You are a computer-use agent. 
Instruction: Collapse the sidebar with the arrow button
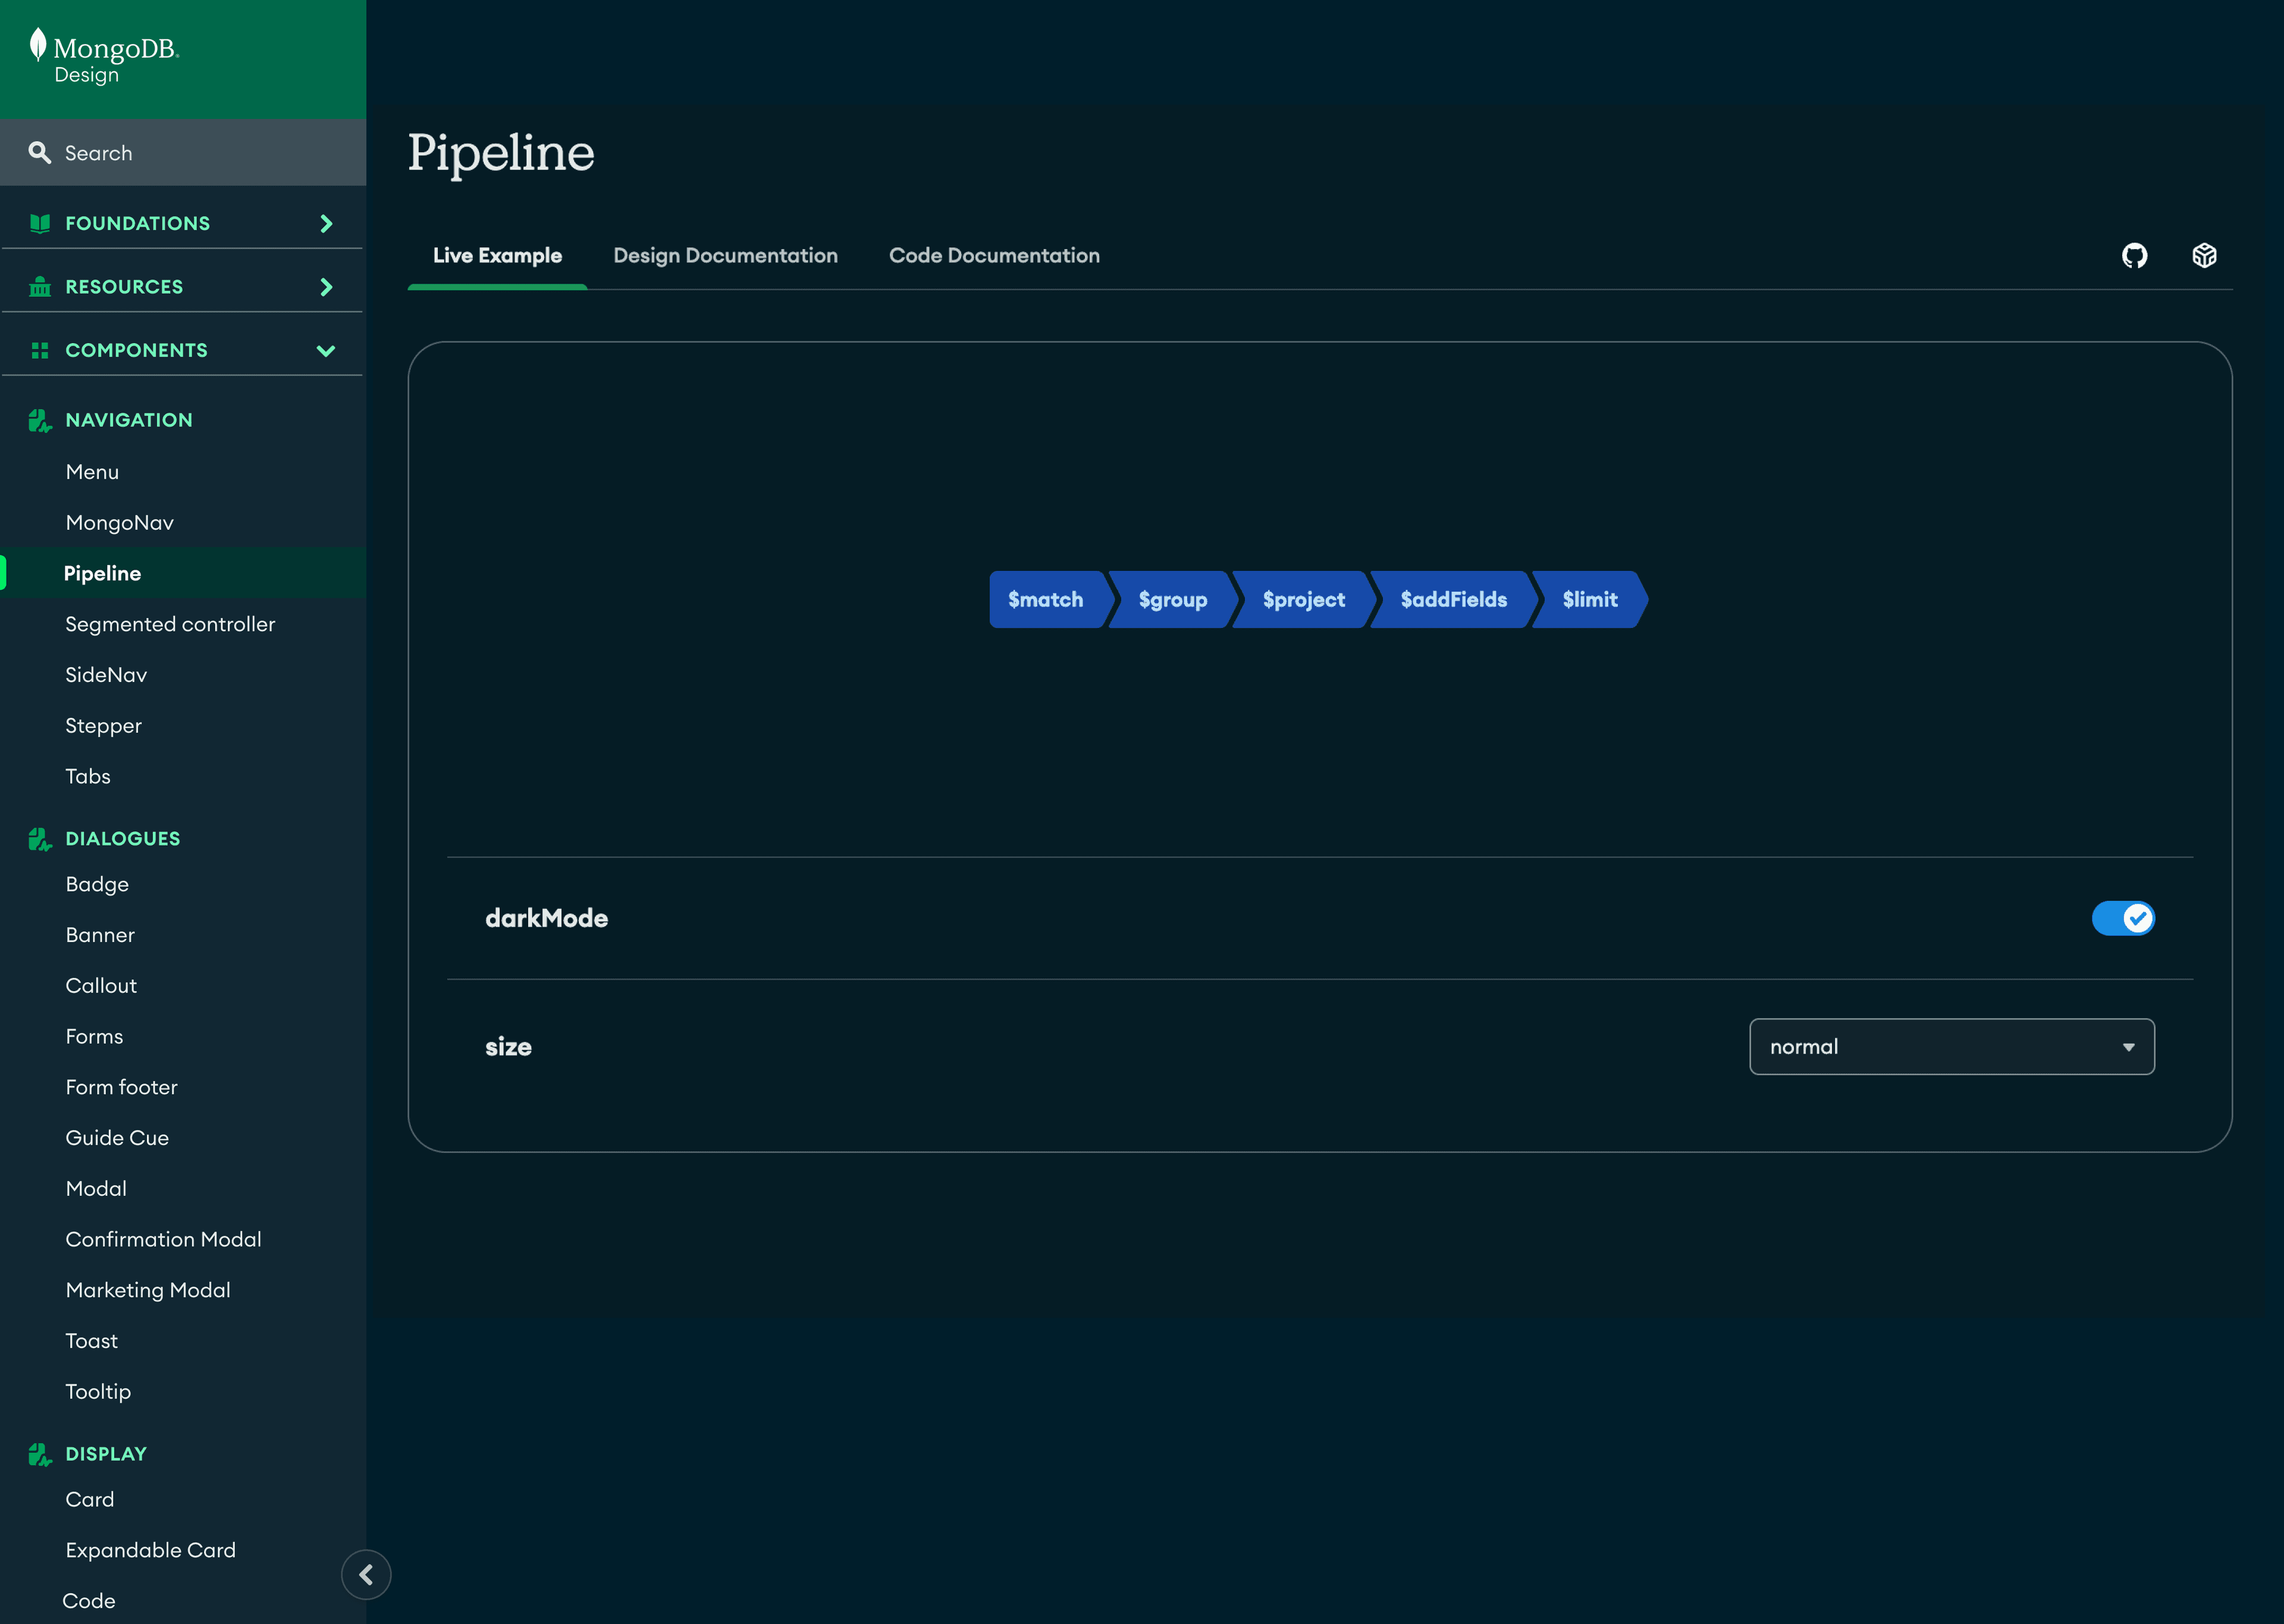tap(366, 1574)
